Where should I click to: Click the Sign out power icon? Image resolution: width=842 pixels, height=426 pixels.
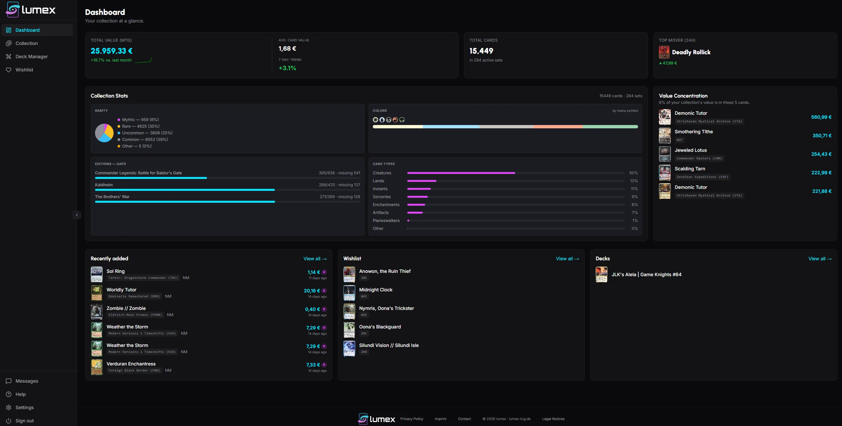[9, 421]
